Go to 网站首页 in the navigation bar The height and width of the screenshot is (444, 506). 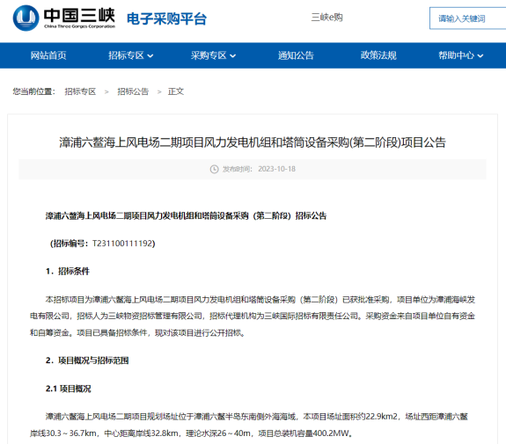(48, 55)
